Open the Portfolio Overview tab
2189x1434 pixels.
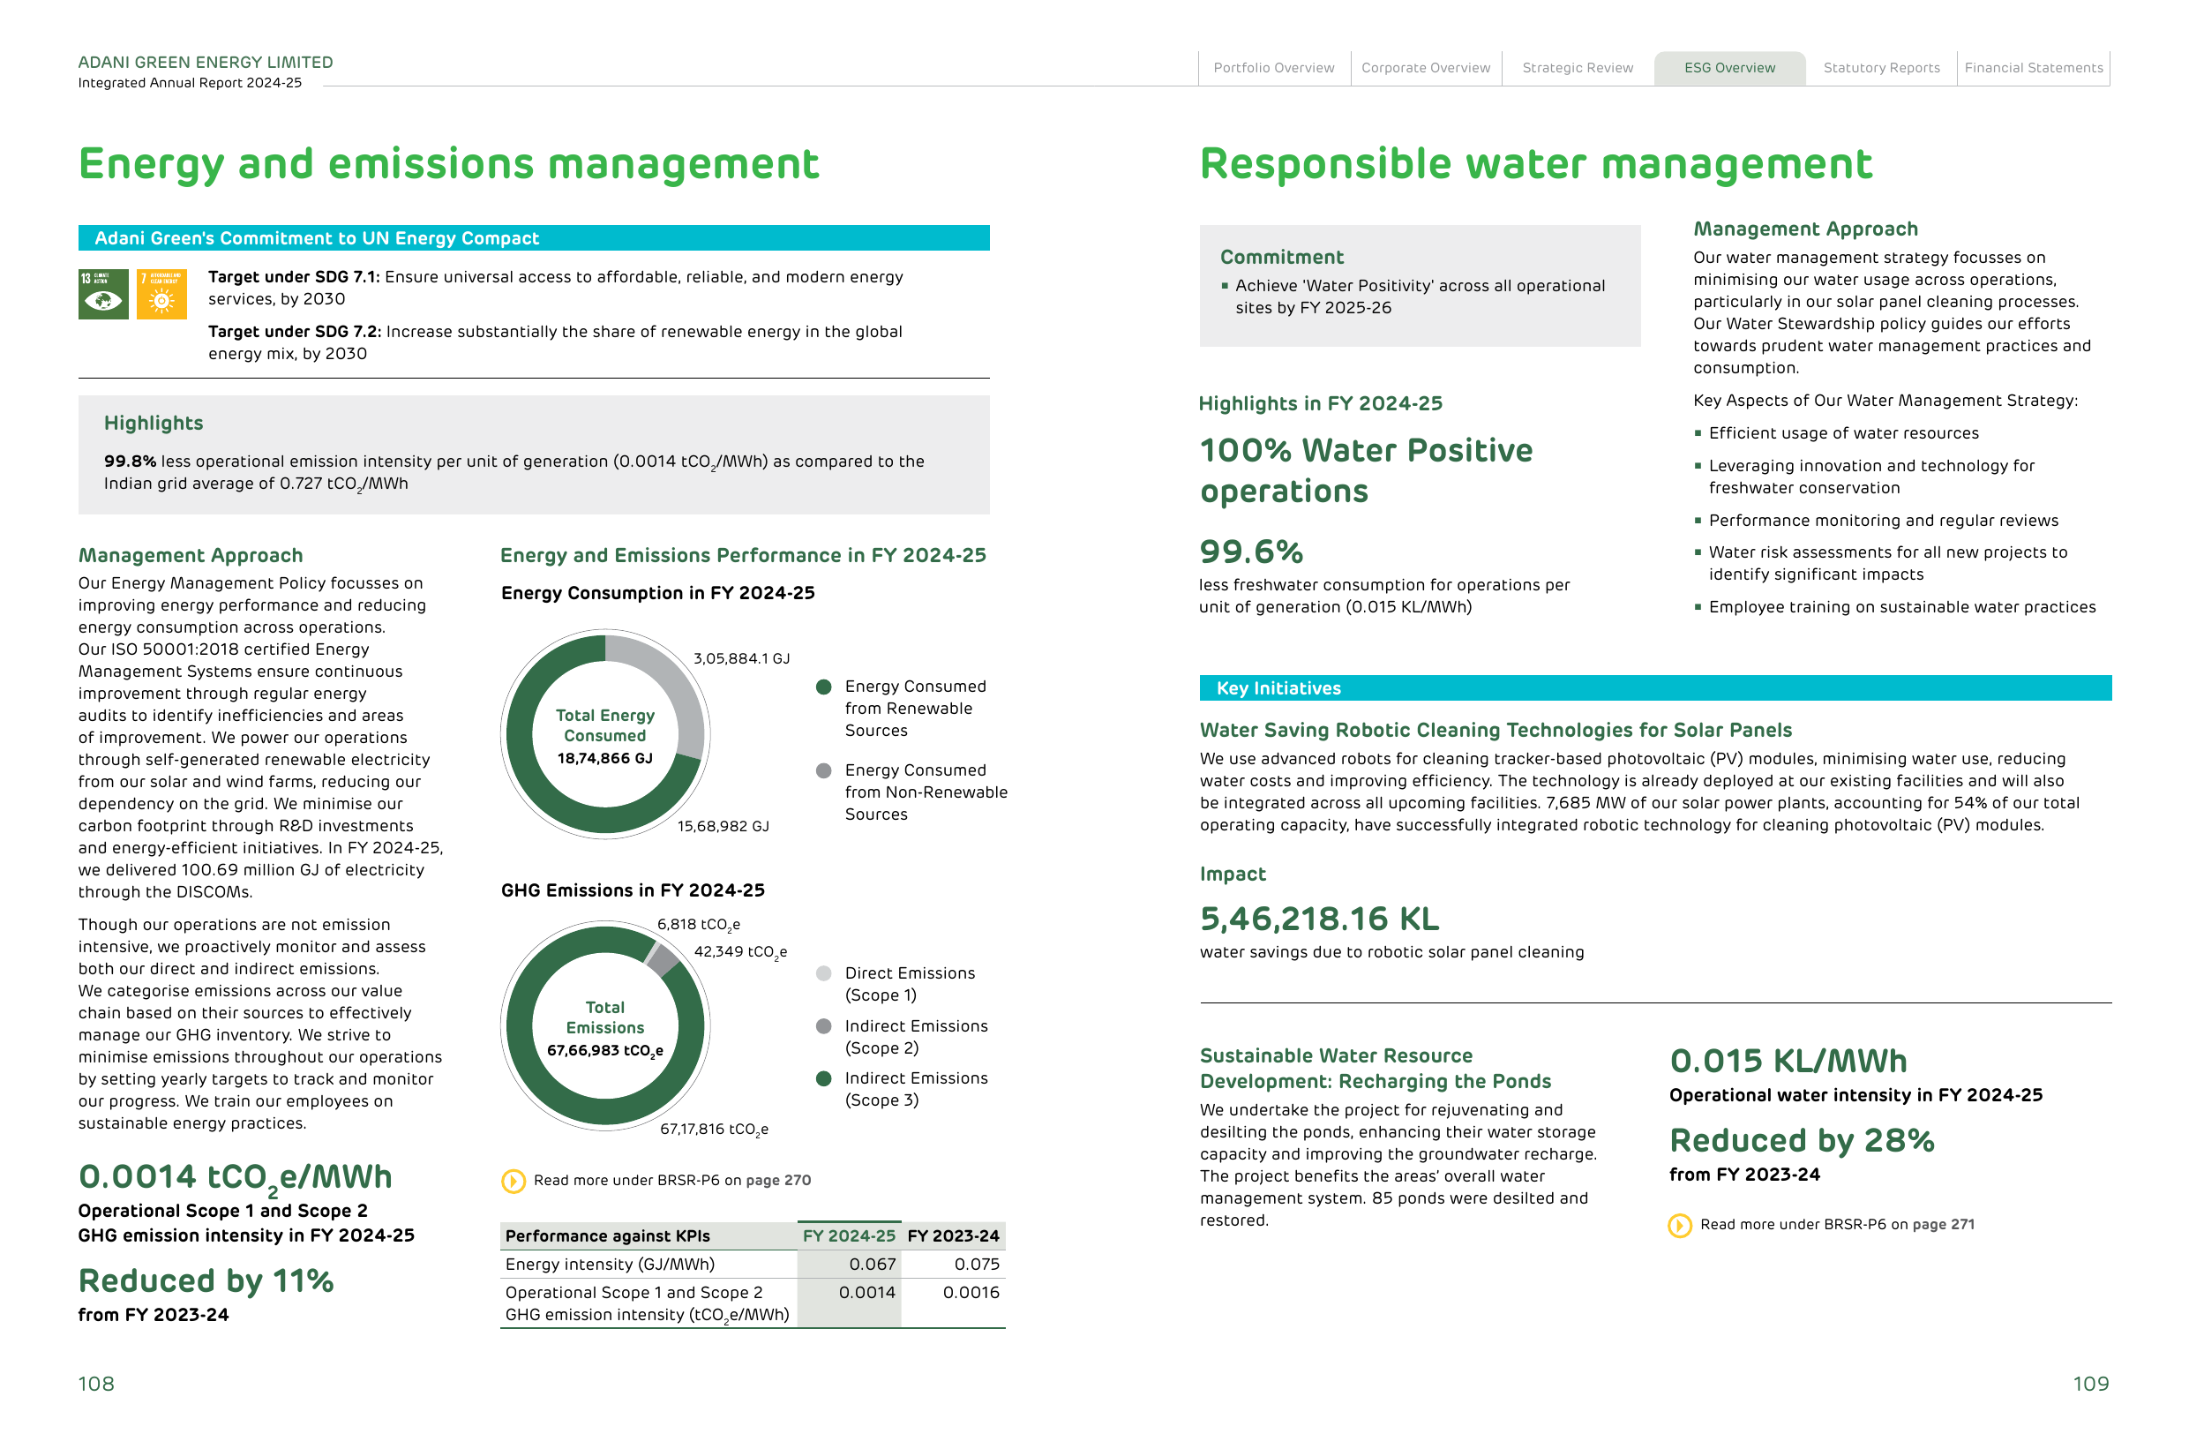pyautogui.click(x=1274, y=68)
